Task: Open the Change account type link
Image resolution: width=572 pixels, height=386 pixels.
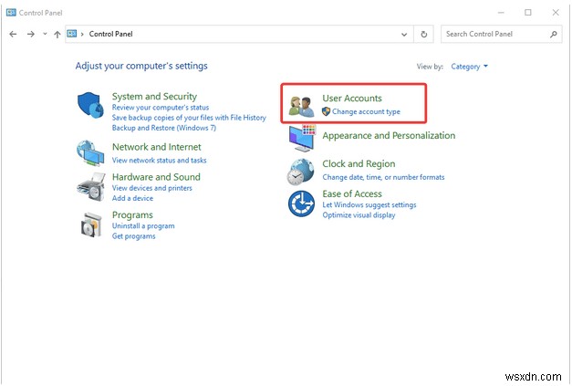Action: pyautogui.click(x=366, y=111)
